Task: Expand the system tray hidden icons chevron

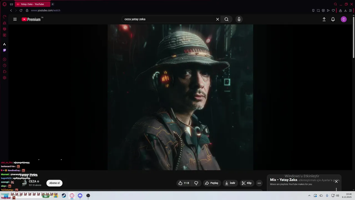Action: pos(309,196)
